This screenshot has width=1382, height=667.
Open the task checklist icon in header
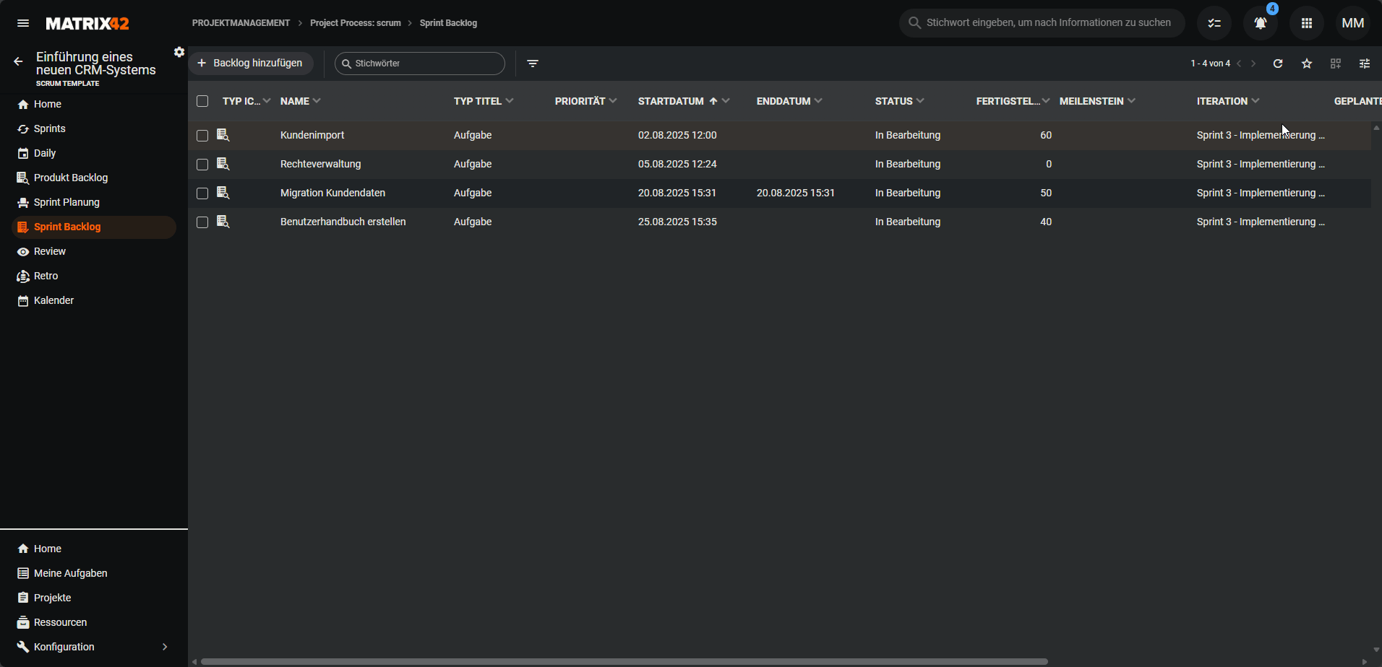1214,23
